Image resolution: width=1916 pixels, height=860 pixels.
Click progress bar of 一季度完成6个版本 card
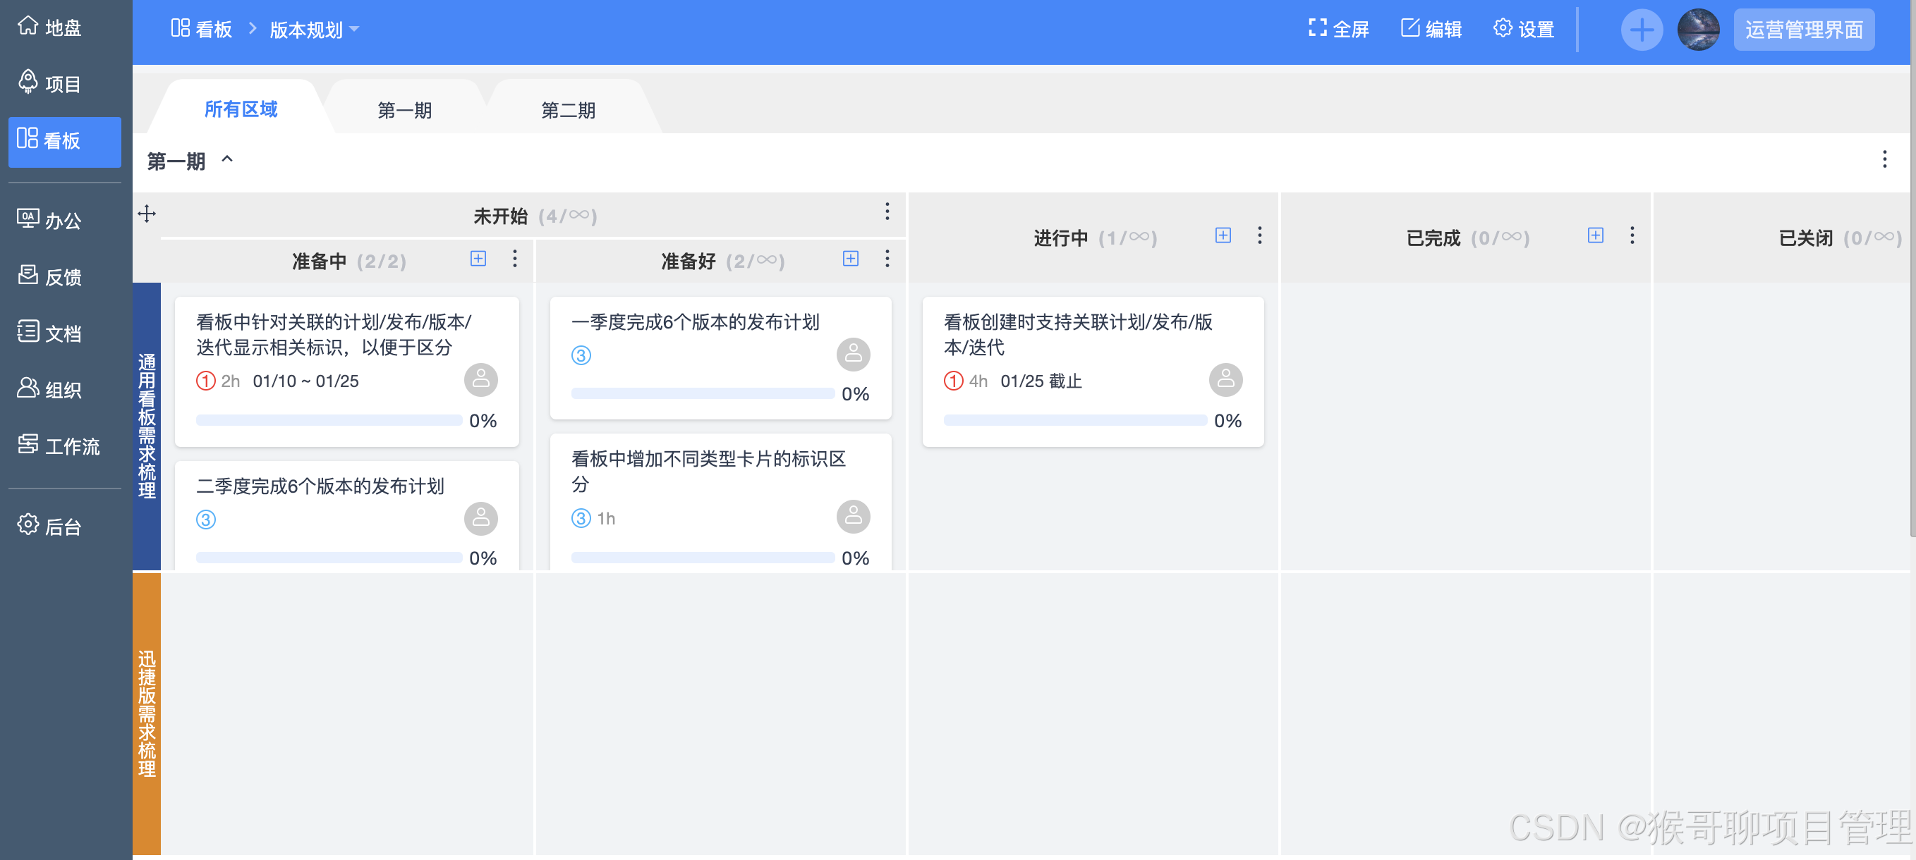(x=701, y=393)
